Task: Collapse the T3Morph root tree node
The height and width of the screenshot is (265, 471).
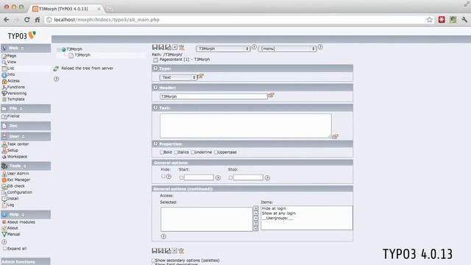Action: pos(59,49)
